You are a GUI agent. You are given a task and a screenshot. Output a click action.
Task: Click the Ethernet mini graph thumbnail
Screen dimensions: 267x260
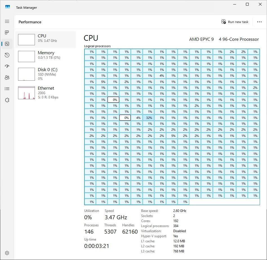(26, 93)
